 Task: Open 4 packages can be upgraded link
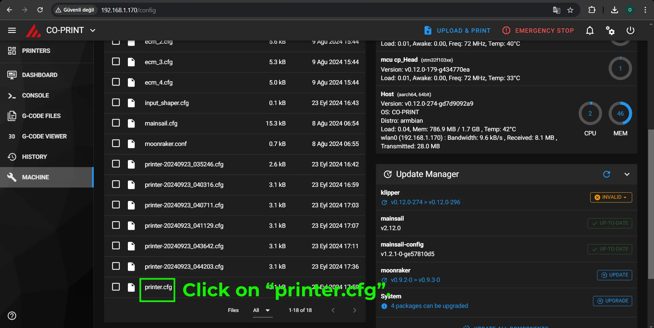click(429, 306)
